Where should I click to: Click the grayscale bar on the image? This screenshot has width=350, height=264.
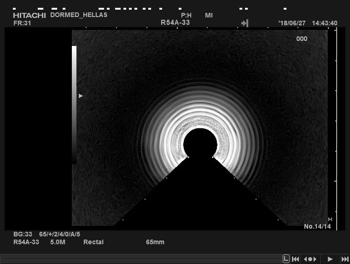click(74, 103)
